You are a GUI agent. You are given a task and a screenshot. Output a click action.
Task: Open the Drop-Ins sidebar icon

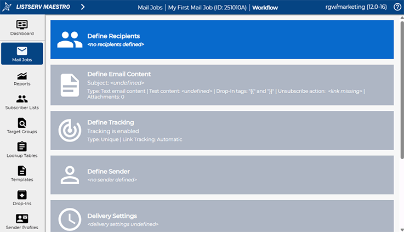[x=22, y=195]
